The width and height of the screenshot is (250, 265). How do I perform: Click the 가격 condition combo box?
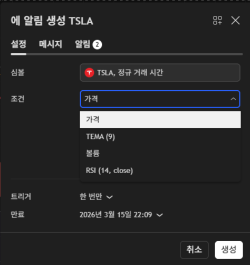tap(160, 99)
